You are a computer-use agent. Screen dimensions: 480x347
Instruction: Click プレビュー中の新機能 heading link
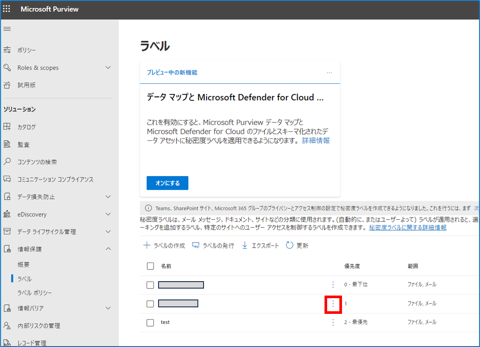tap(172, 72)
